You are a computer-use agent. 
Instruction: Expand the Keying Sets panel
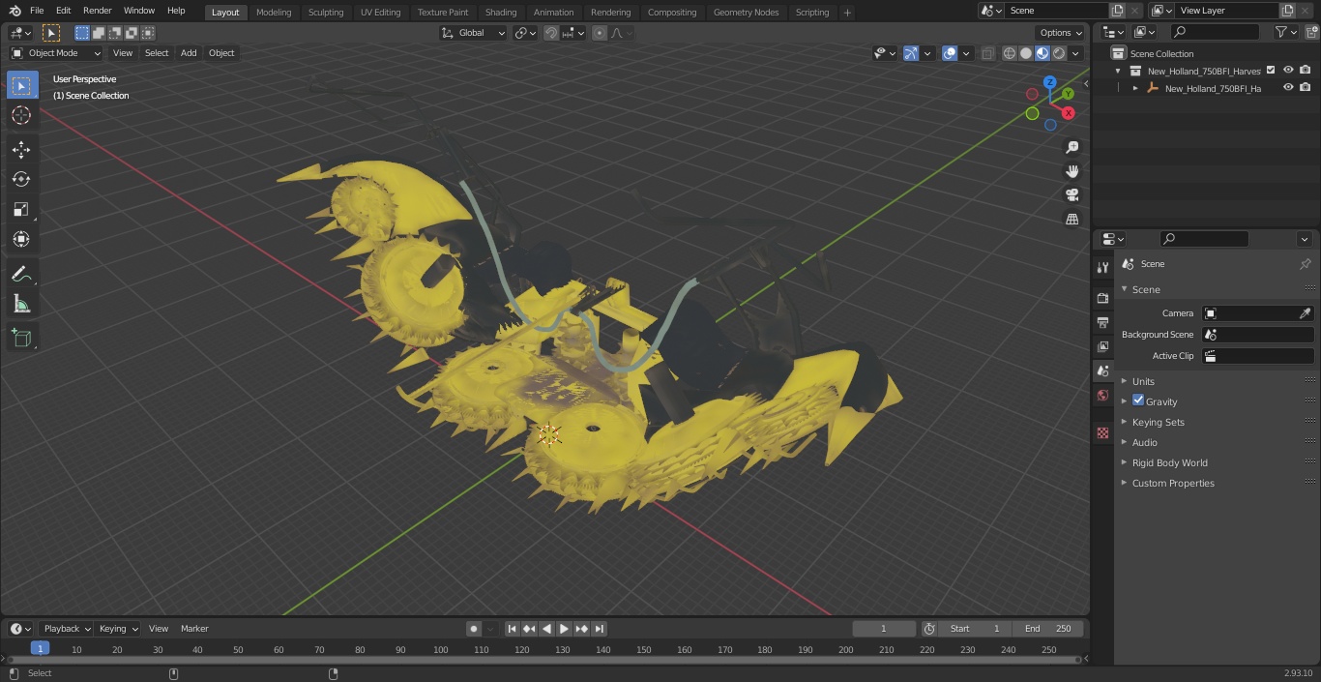pos(1159,422)
